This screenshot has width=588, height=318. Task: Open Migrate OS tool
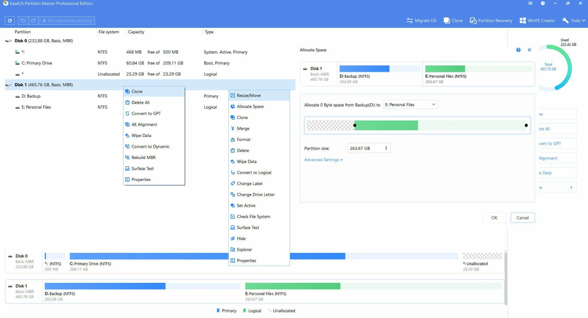421,20
